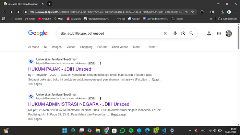
Task: Open the Maps bookmark
Action: tap(59, 19)
